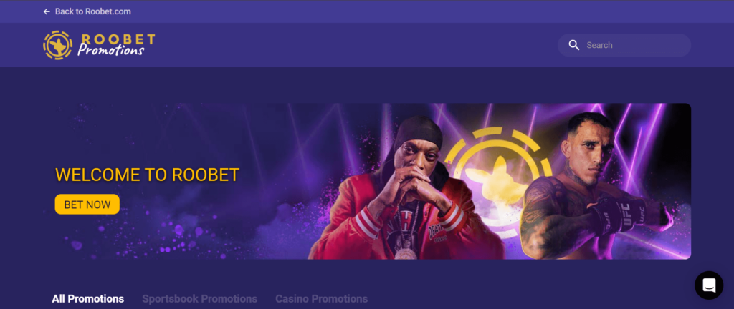Switch to the Sportsbook Promotions tab

click(200, 299)
